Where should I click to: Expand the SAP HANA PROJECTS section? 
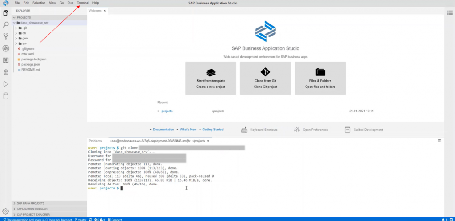pyautogui.click(x=49, y=203)
